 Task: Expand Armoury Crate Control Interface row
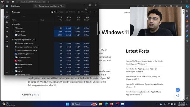coord(13,47)
